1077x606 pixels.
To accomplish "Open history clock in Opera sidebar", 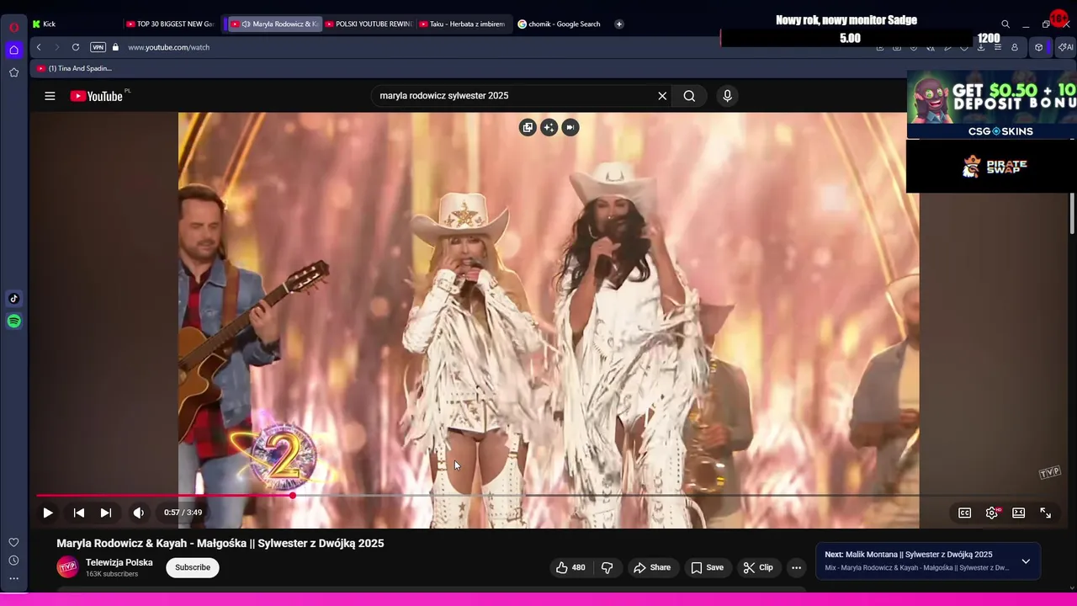I will click(x=13, y=561).
